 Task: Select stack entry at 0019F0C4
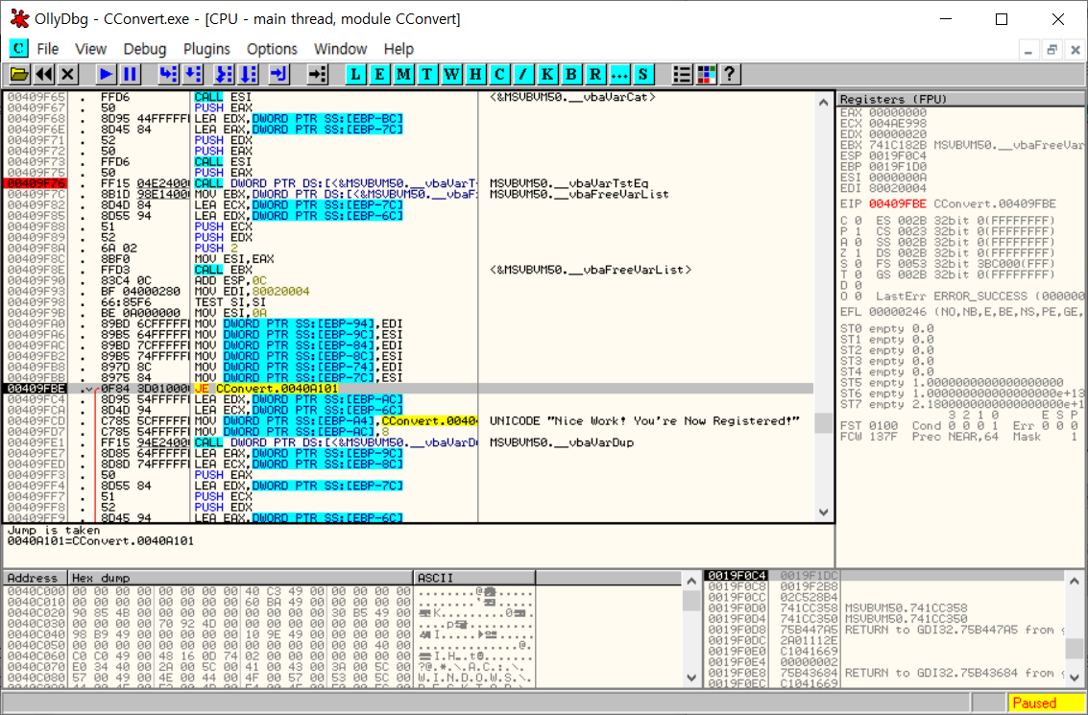884,576
